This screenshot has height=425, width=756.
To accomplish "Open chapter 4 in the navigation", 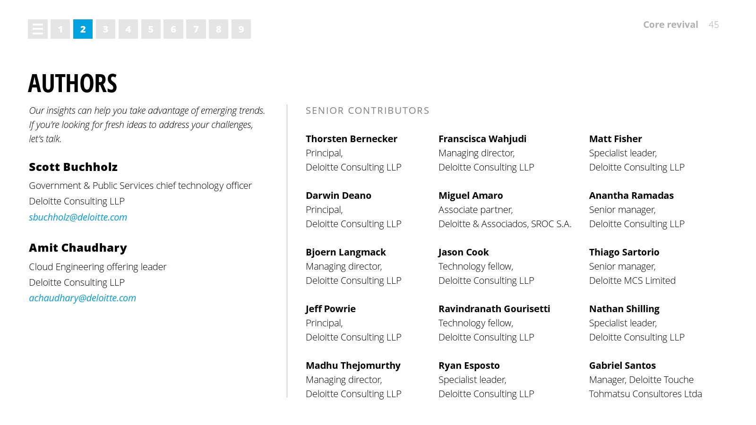I will pos(128,29).
